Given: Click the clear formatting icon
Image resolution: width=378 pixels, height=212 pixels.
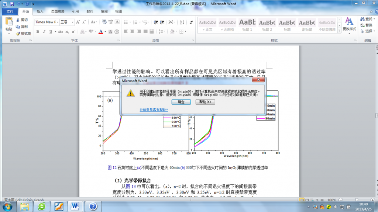Looking at the screenshot, I should click(104, 22).
